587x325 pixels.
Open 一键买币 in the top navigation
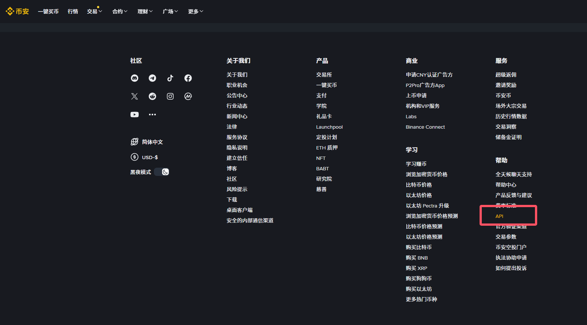point(48,12)
